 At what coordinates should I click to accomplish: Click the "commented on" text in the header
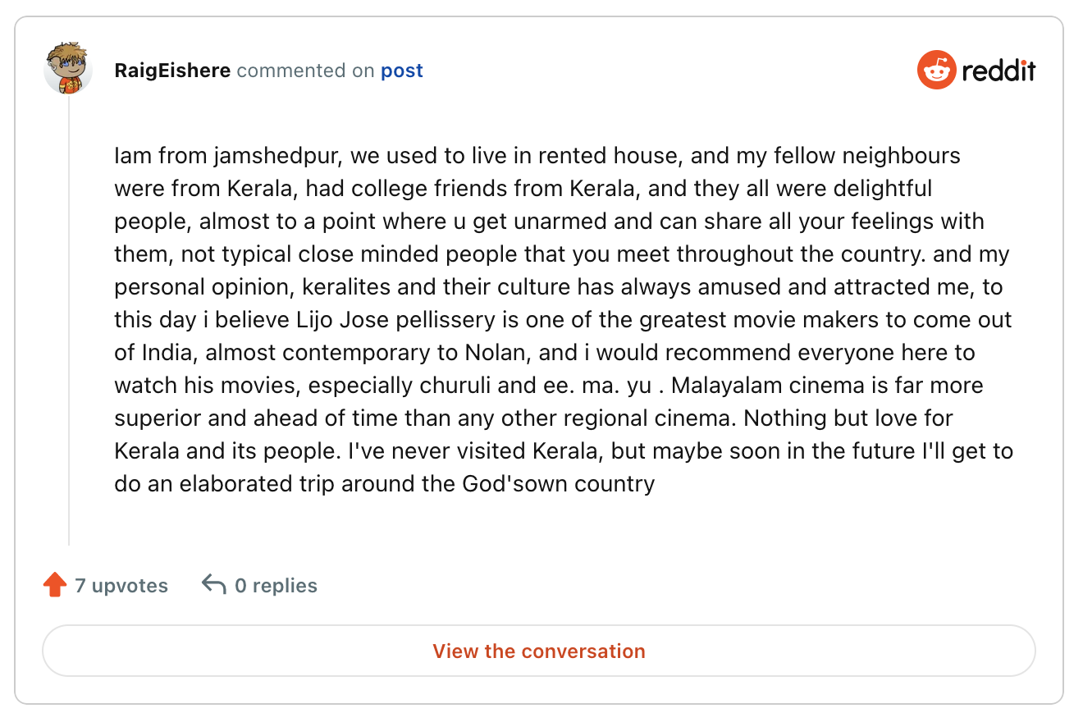pyautogui.click(x=305, y=71)
